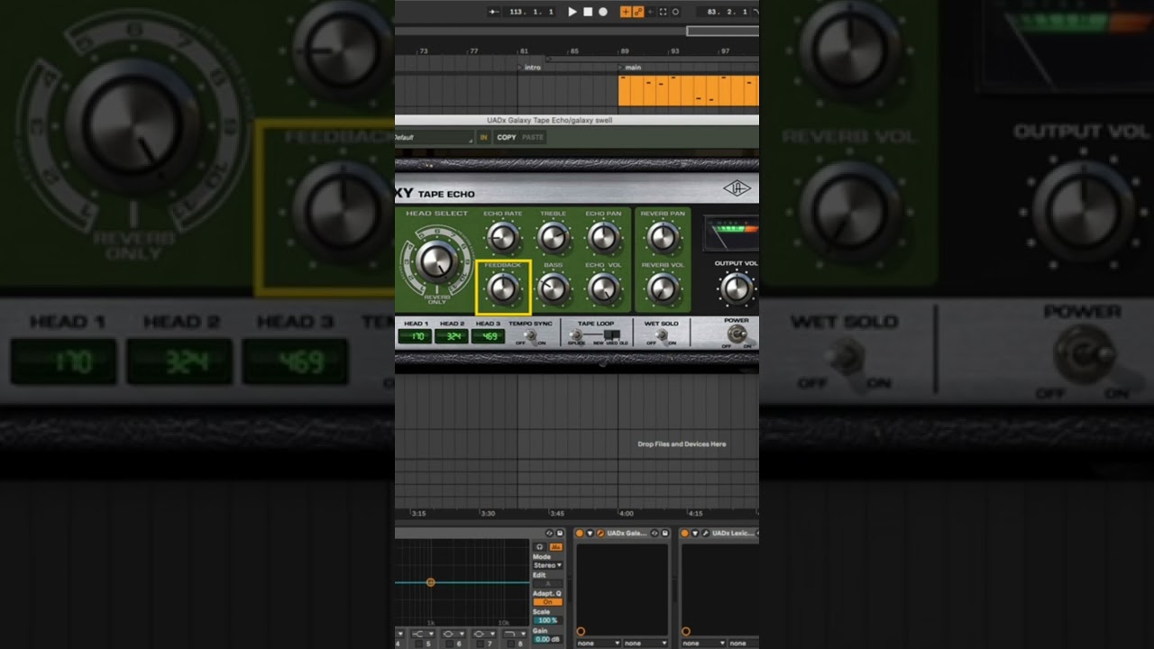Toggle the Power switch on the plugin
This screenshot has height=649, width=1154.
point(736,334)
